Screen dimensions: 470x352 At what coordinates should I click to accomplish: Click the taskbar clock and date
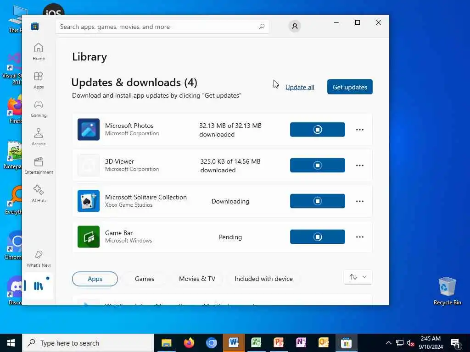(431, 343)
